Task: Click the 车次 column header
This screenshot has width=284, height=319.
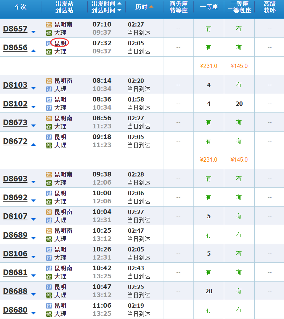Action: (x=20, y=7)
